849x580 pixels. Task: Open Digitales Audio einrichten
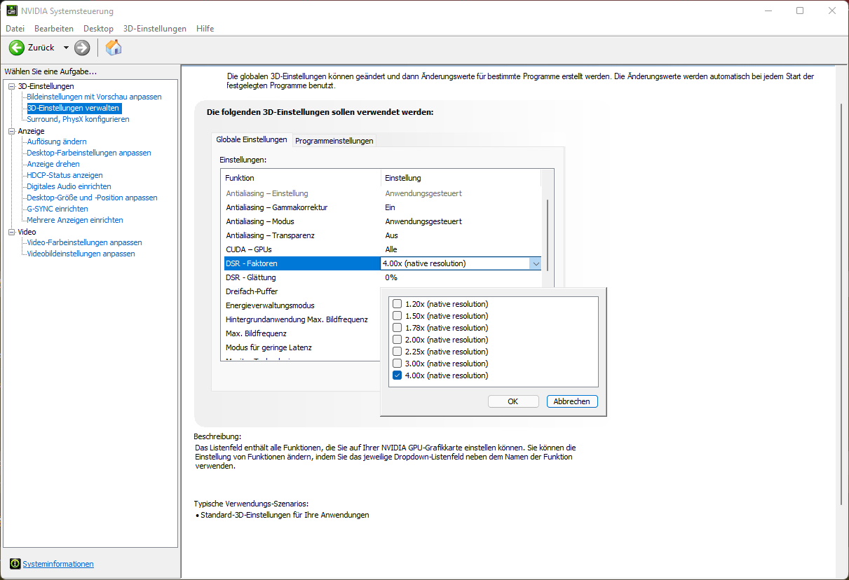click(x=69, y=186)
